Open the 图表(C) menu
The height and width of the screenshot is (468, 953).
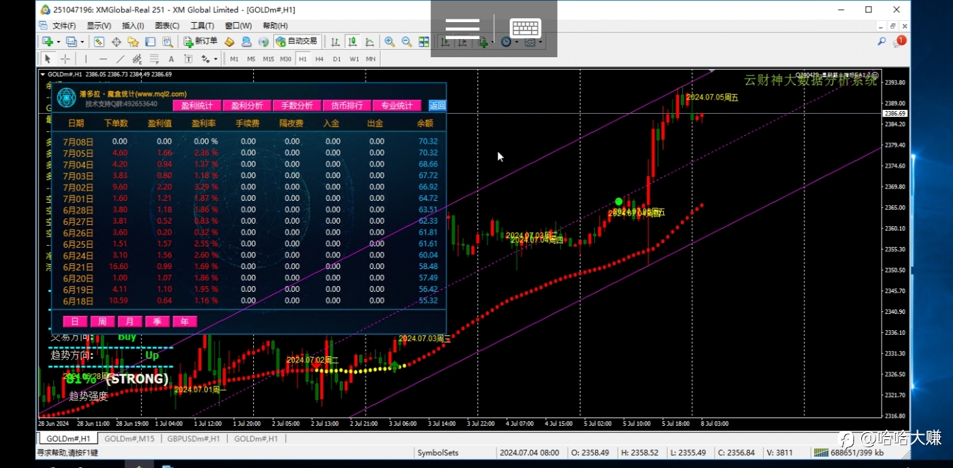[167, 25]
